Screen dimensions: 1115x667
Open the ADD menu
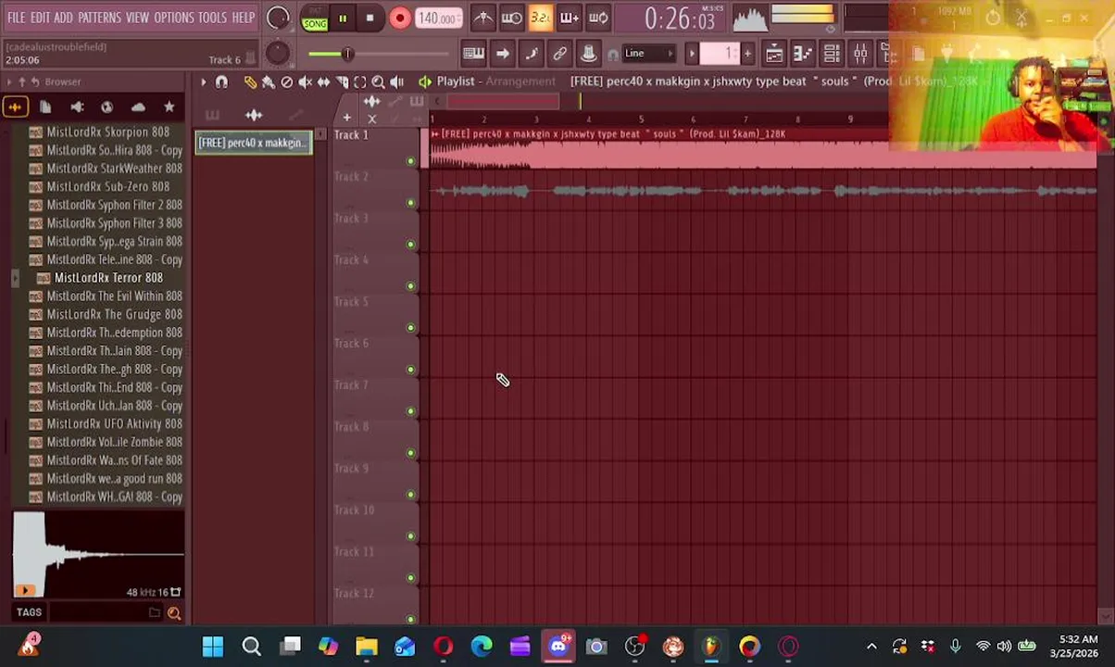[x=63, y=18]
